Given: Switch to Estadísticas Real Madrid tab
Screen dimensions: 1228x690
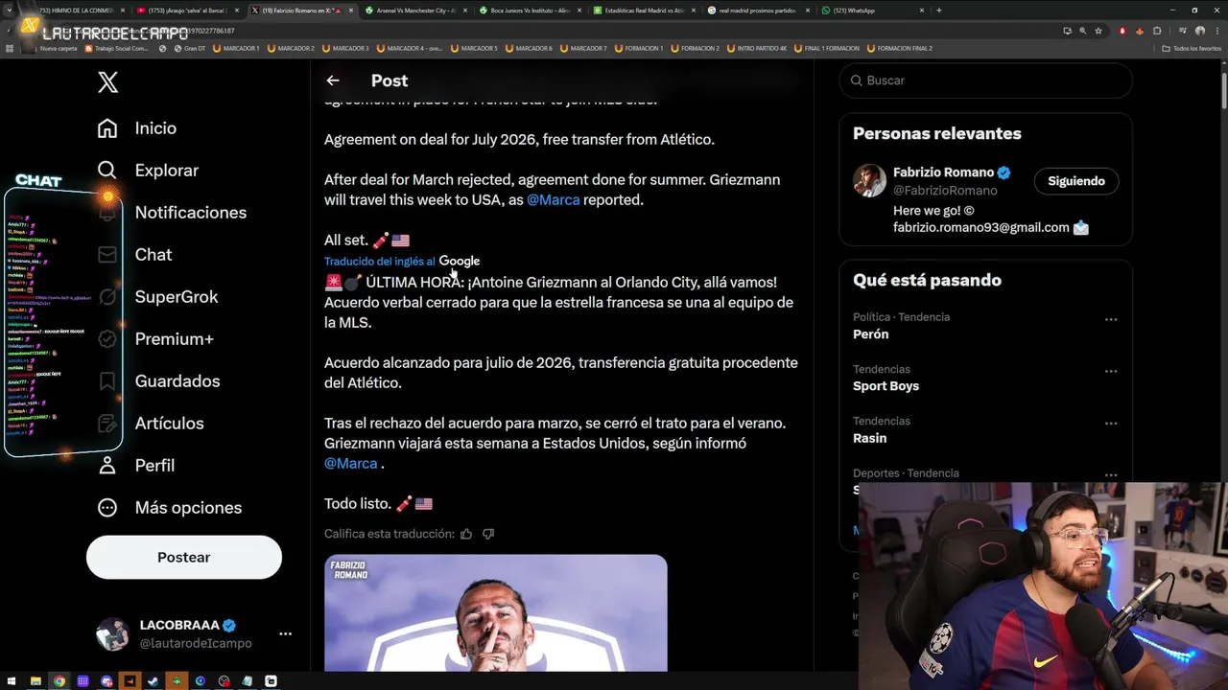Looking at the screenshot, I should tap(645, 11).
